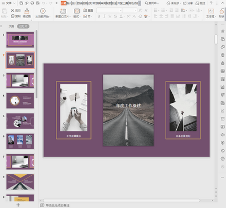Click the Redo arrow icon
Screen dimensions: 226x208
(x=50, y=3)
